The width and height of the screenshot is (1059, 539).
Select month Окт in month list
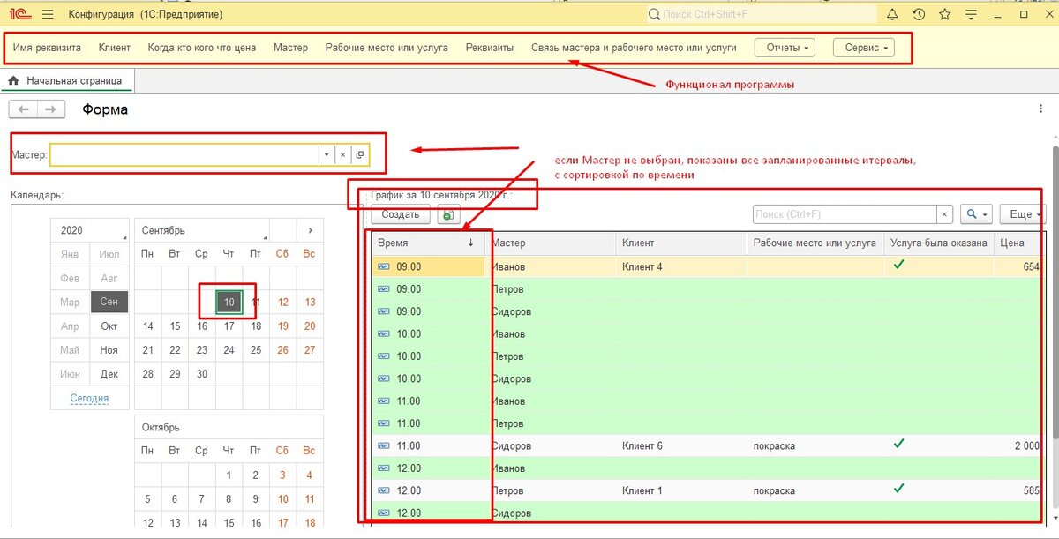[x=109, y=326]
